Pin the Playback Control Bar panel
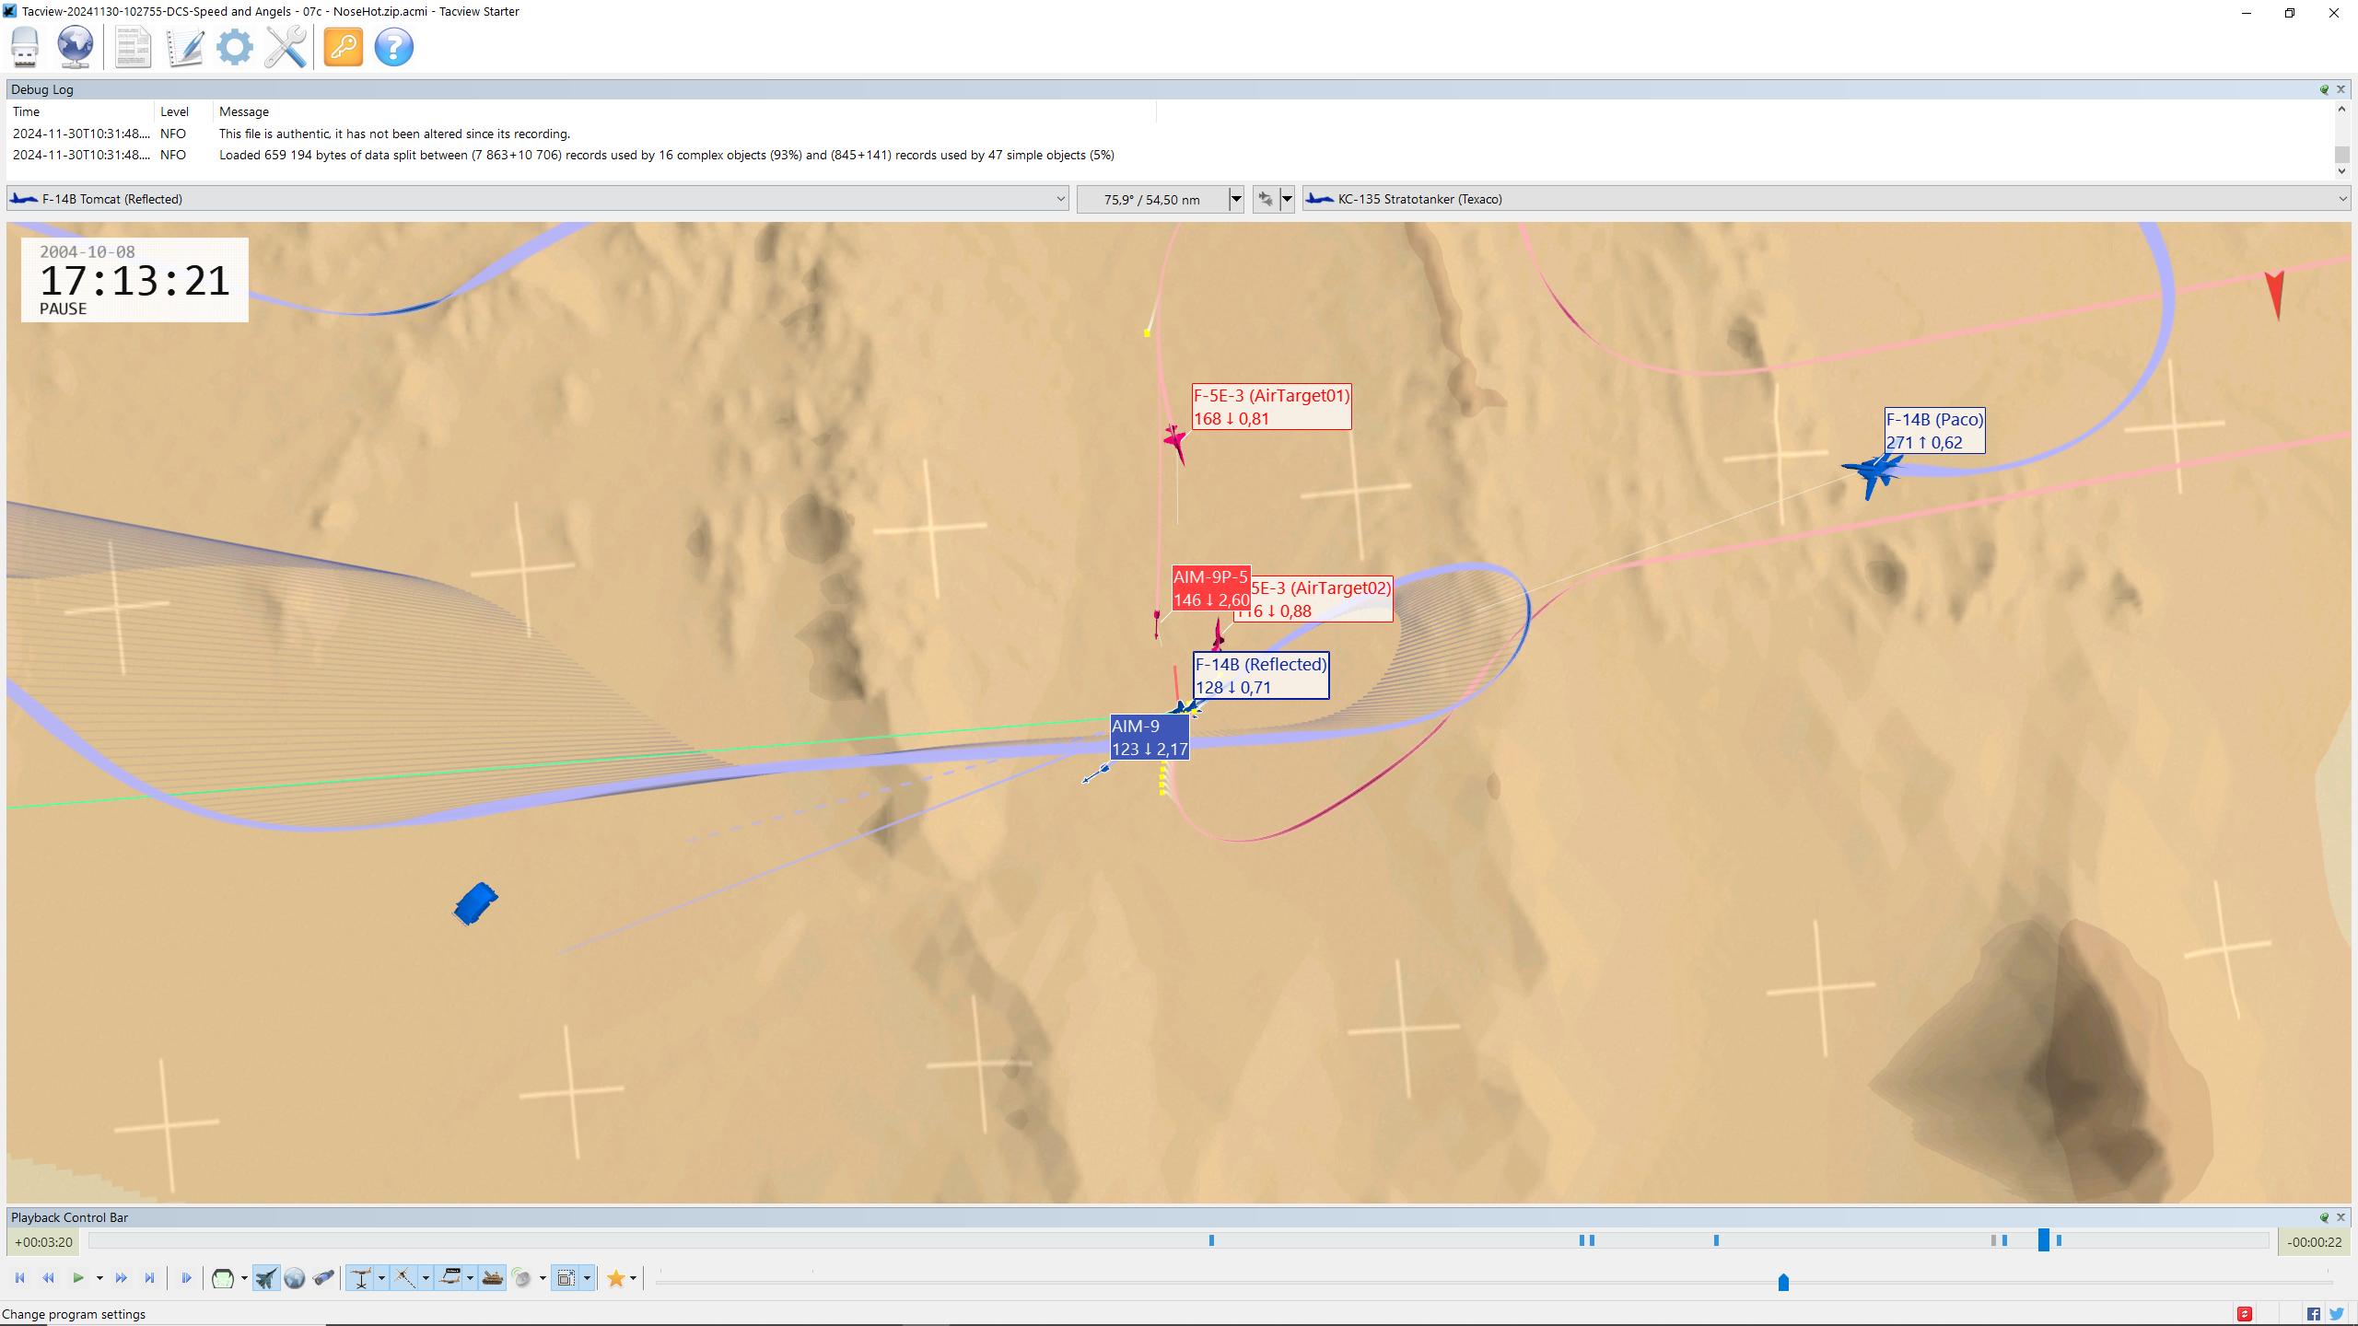Image resolution: width=2358 pixels, height=1326 pixels. pyautogui.click(x=2324, y=1217)
